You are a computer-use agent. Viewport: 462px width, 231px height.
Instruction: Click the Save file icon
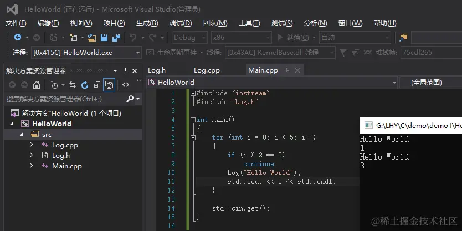click(104, 38)
